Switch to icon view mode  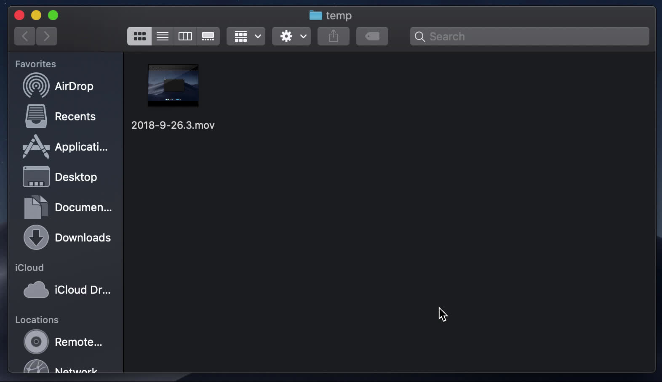pos(139,37)
